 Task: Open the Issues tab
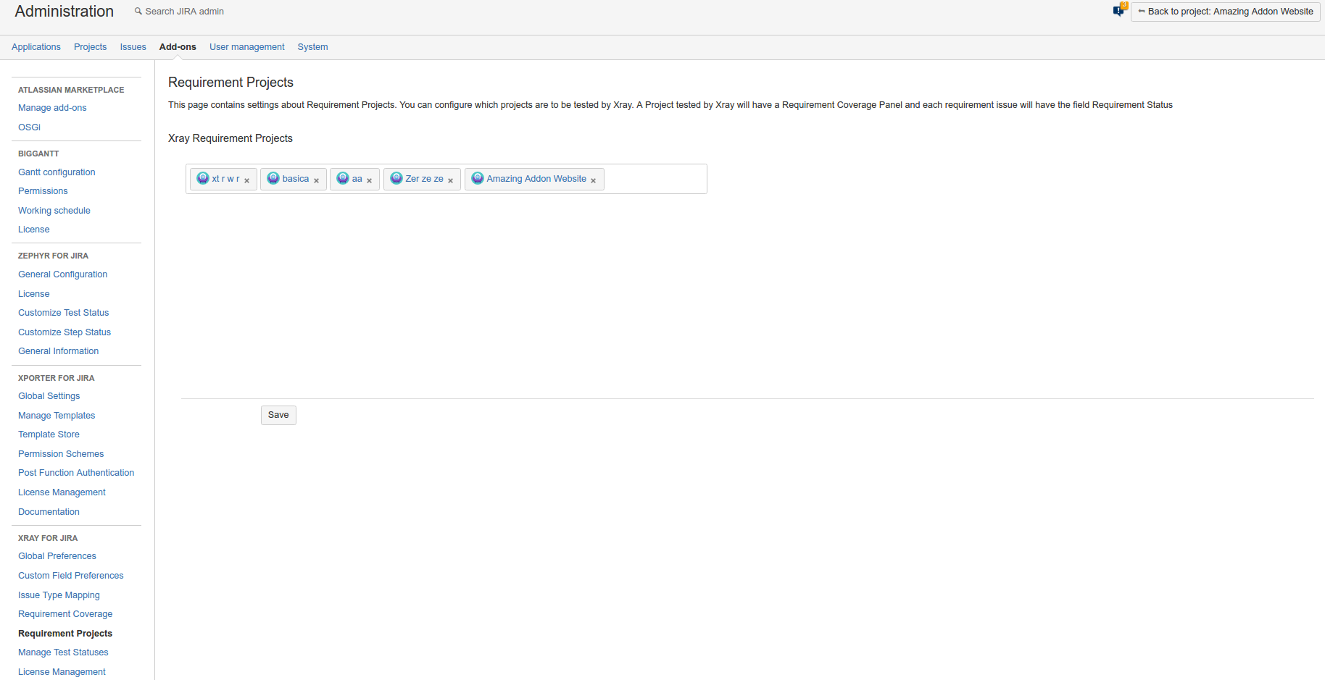tap(133, 47)
